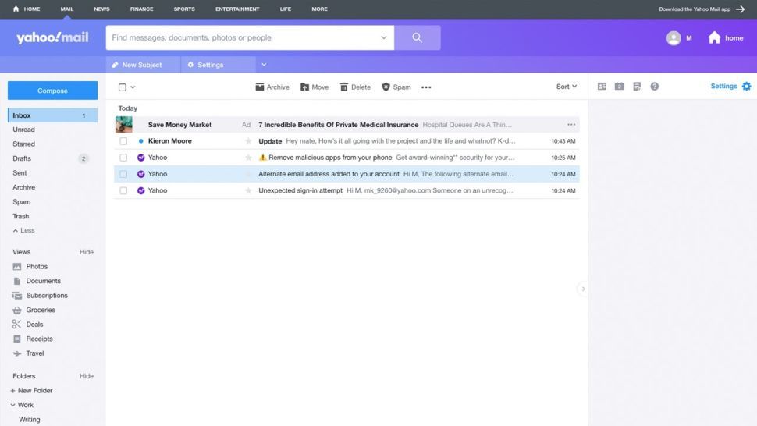Open the Receipts view
This screenshot has width=757, height=426.
point(32,339)
